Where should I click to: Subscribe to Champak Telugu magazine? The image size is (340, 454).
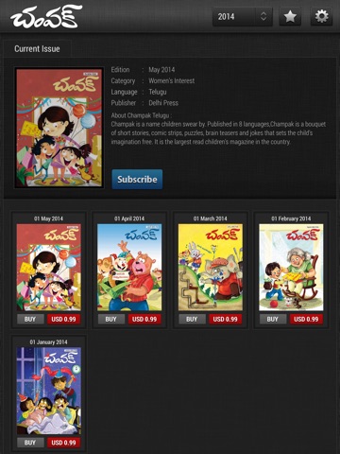pos(137,179)
